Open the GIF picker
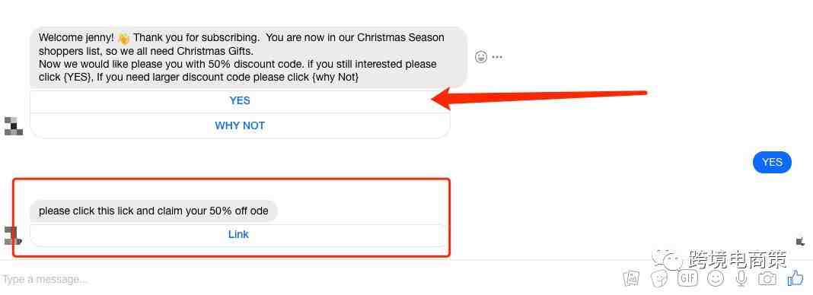 coord(687,278)
